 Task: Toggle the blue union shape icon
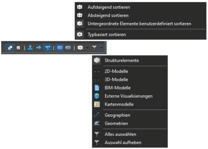tap(59, 48)
